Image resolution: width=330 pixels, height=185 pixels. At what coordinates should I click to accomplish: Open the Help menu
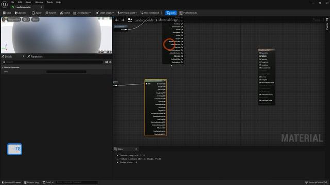point(58,2)
